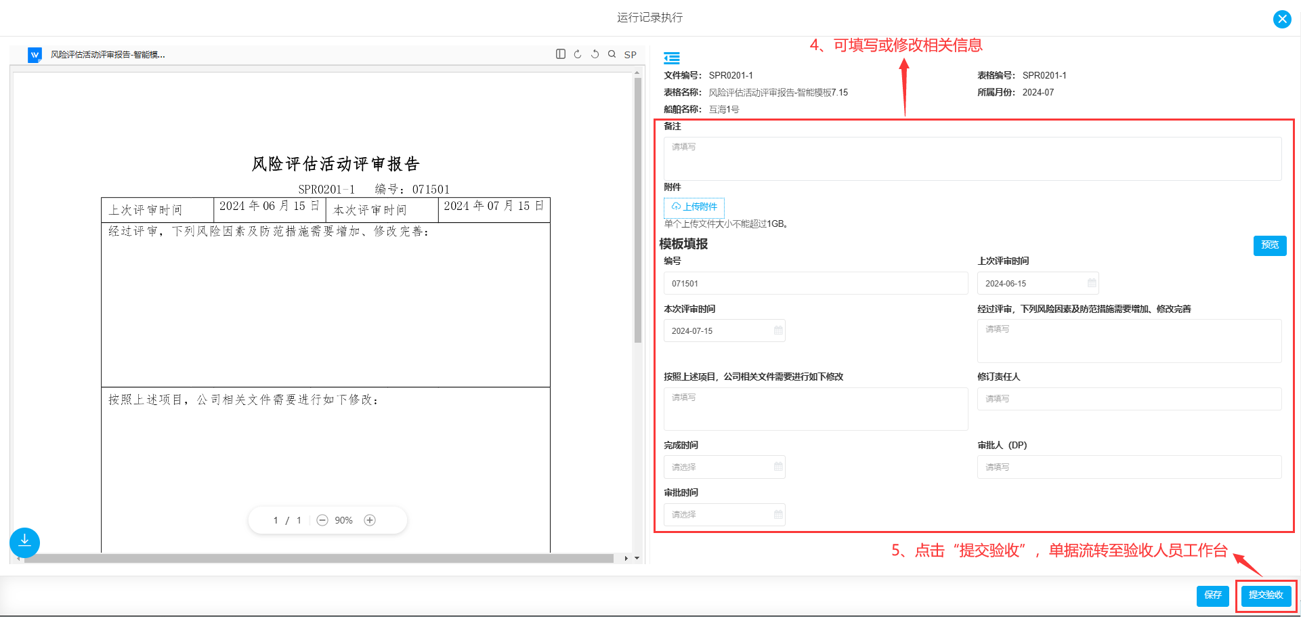Click the document viewer vertical scrollbar
This screenshot has width=1301, height=617.
(x=637, y=211)
